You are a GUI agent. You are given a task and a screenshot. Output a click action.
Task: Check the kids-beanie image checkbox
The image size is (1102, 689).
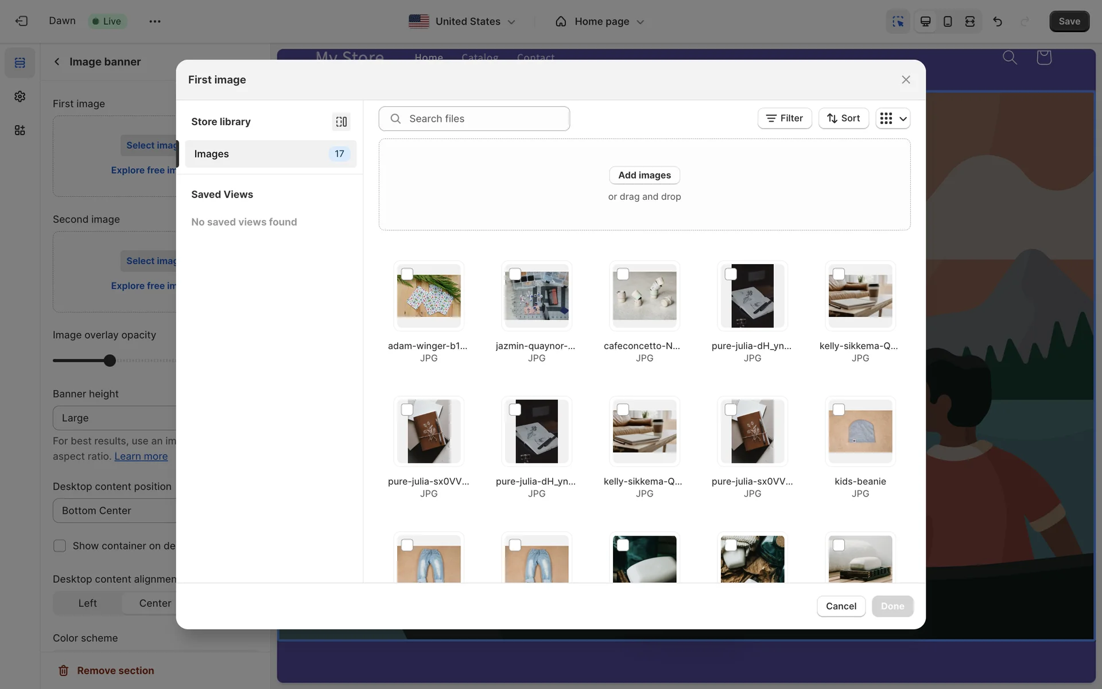tap(839, 410)
